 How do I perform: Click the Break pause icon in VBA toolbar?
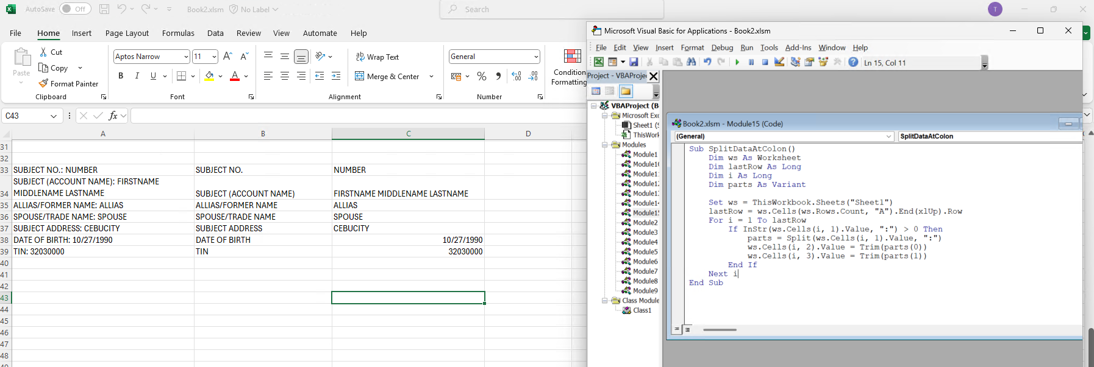click(751, 62)
